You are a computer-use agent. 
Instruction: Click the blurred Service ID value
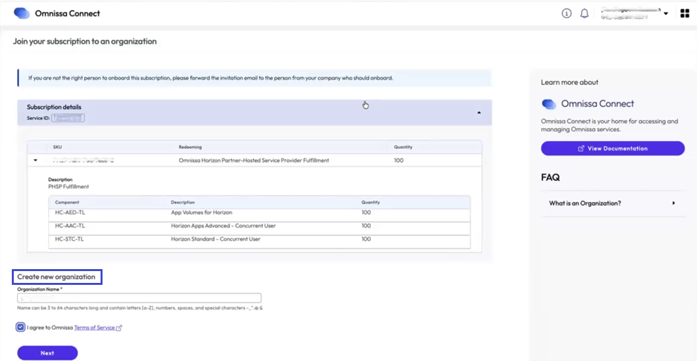tap(68, 118)
